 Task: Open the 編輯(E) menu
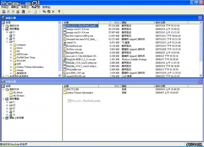(x=15, y=7)
